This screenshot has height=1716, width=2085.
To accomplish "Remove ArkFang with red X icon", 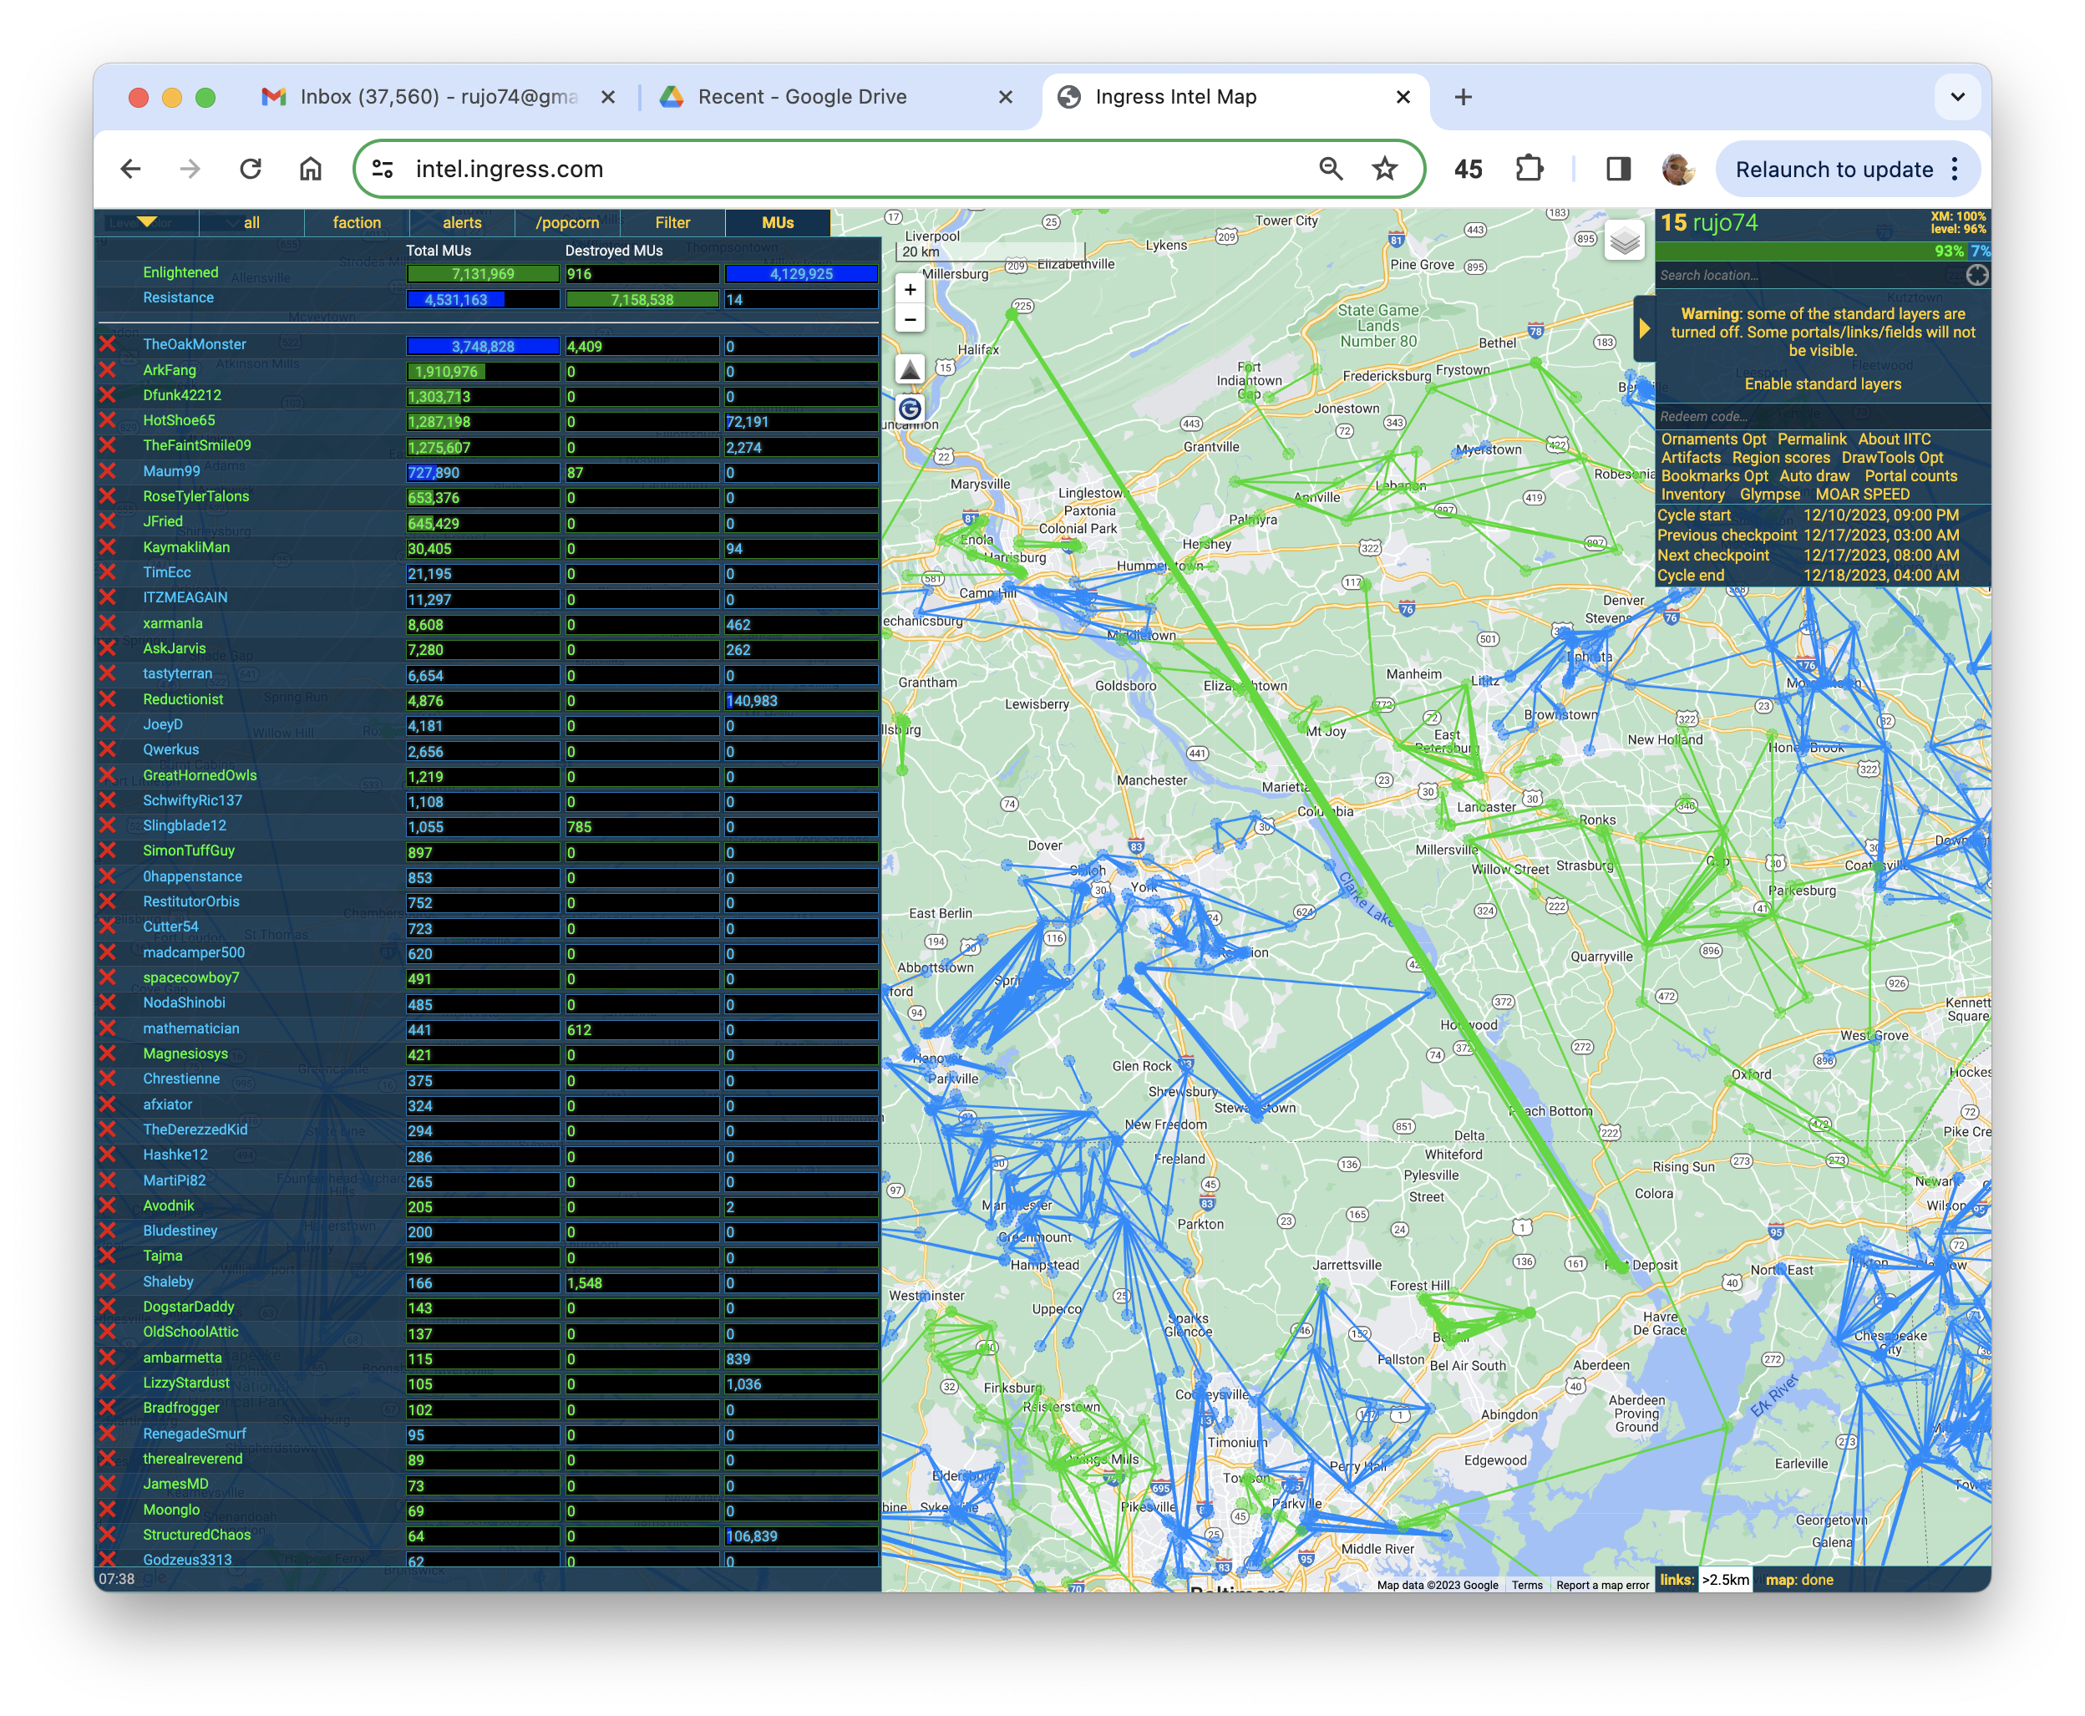I will pos(107,370).
